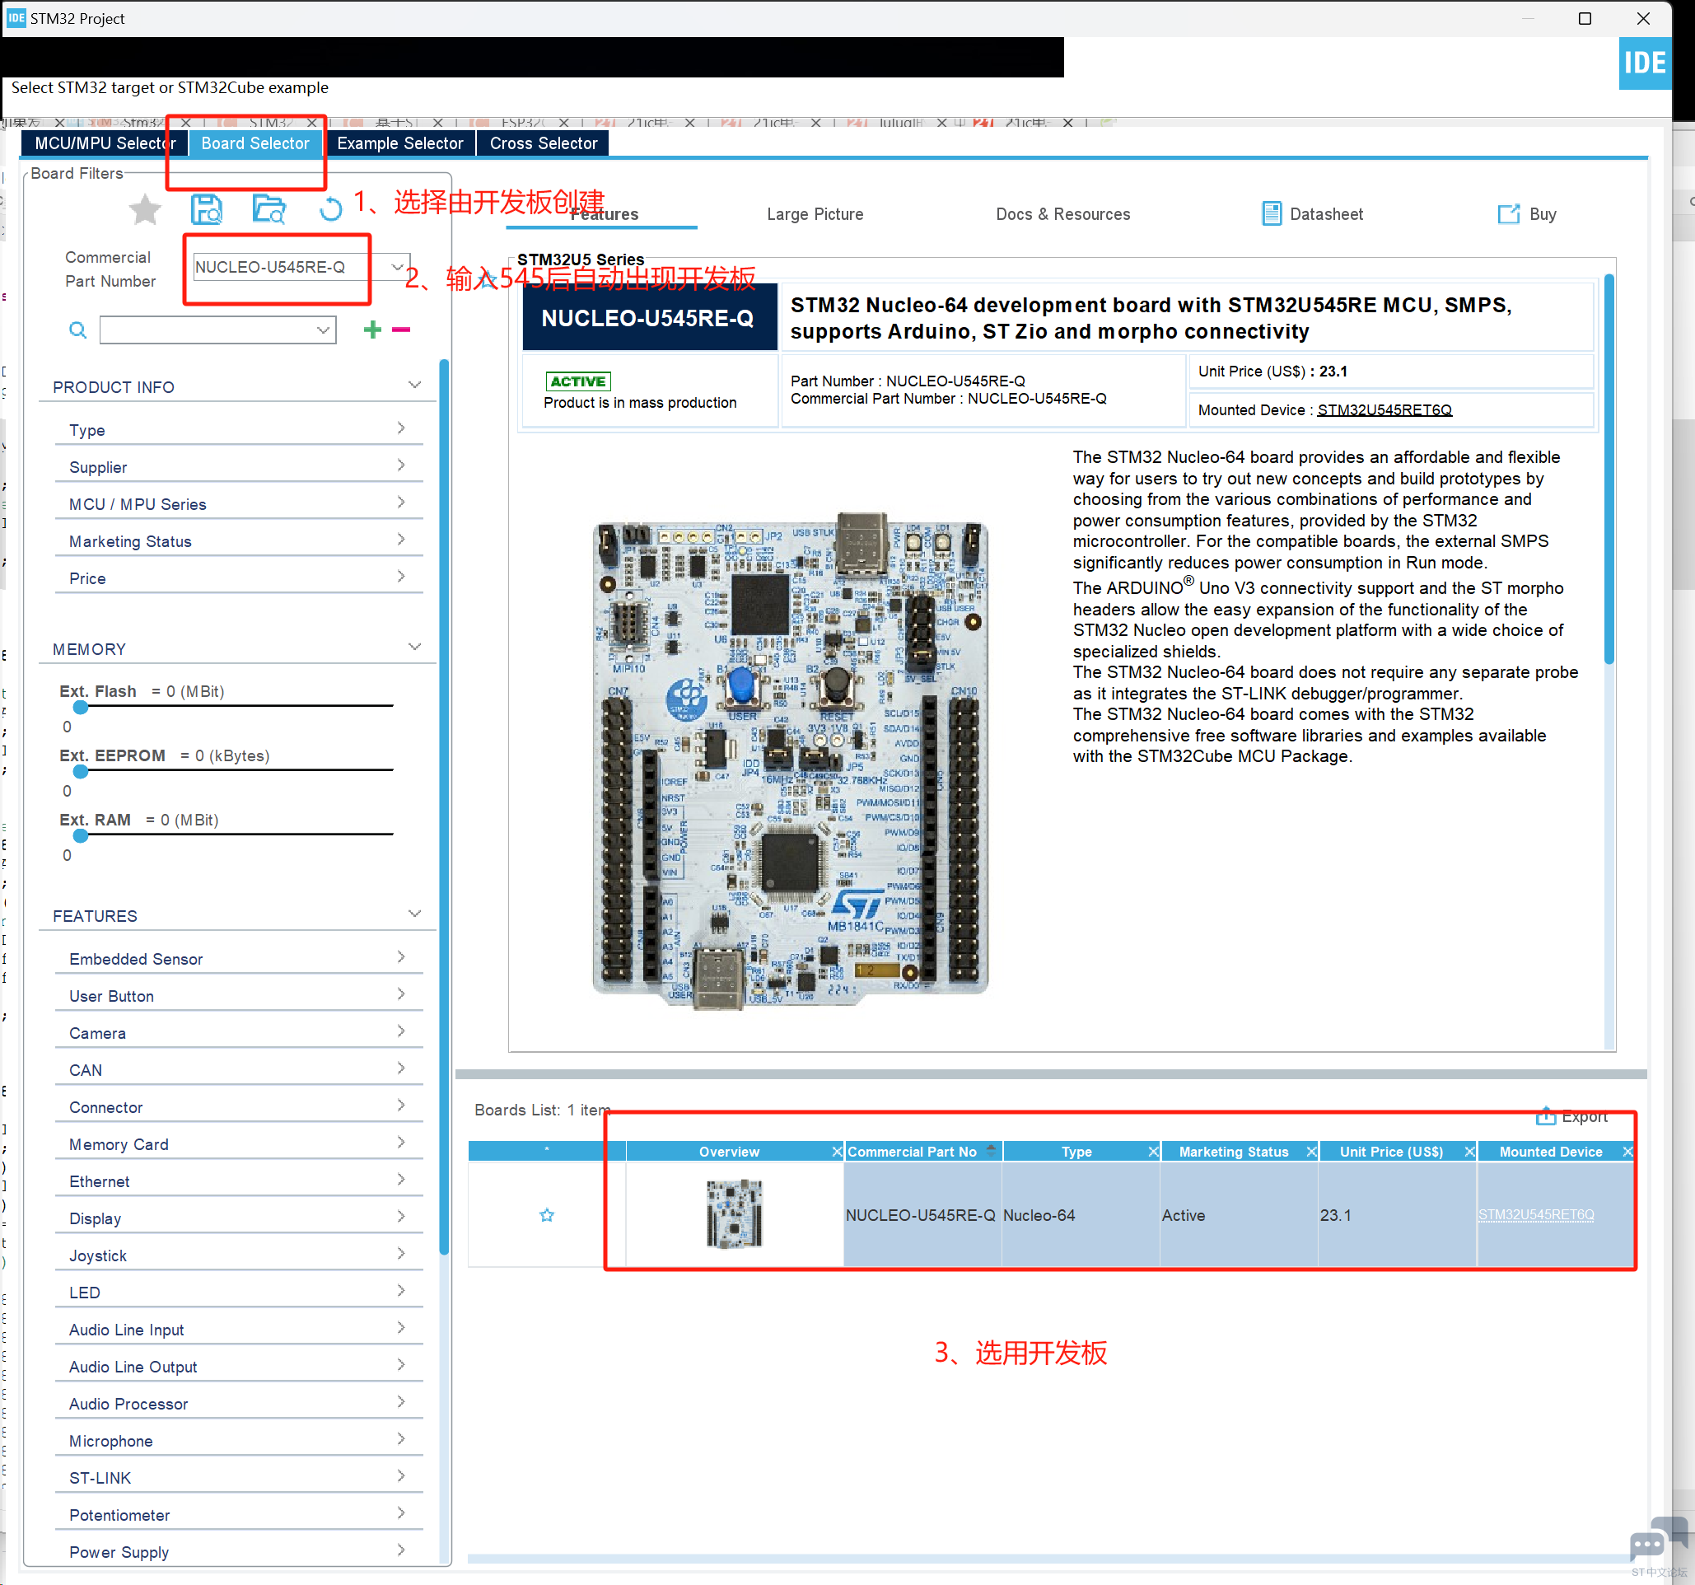Screen dimensions: 1695x1585
Task: Expand the Microphone filter
Action: tap(239, 1441)
